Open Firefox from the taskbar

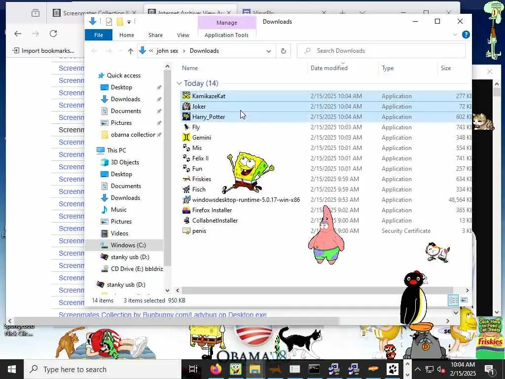click(216, 369)
